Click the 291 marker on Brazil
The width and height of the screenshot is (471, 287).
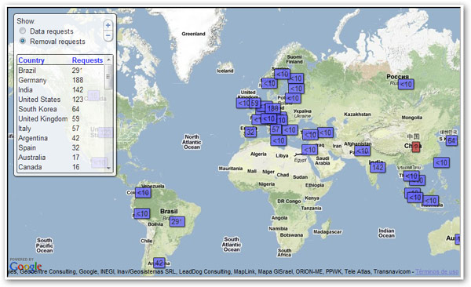point(177,222)
